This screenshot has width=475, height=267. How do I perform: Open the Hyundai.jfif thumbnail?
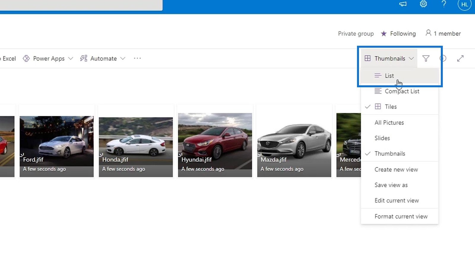[215, 145]
